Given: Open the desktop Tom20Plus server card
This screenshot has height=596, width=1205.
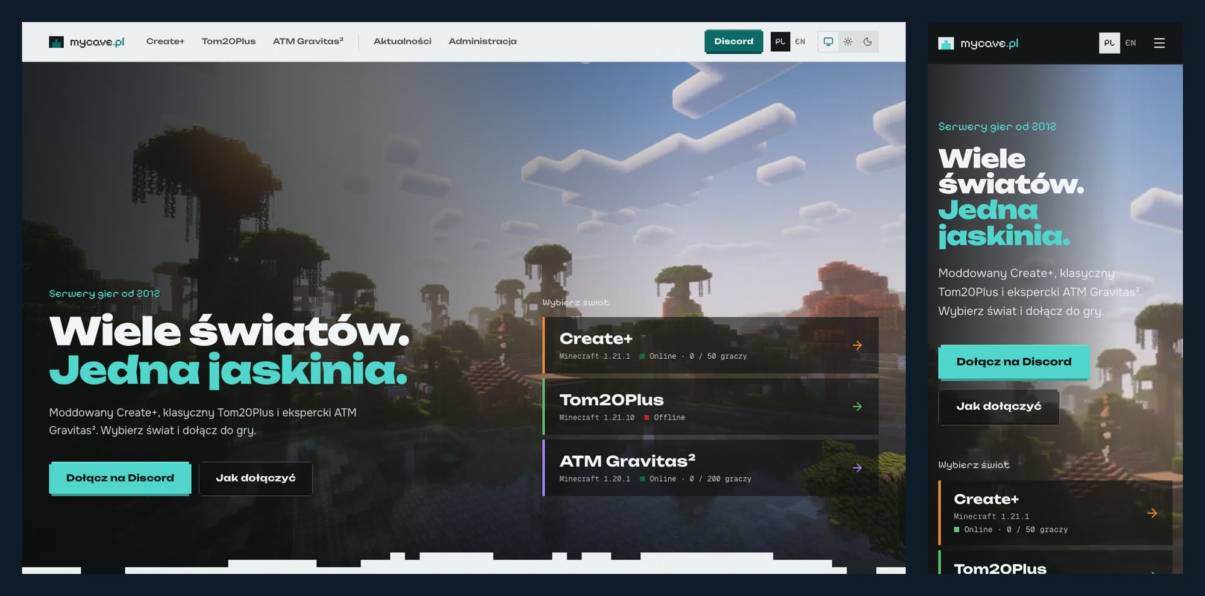Looking at the screenshot, I should point(710,407).
